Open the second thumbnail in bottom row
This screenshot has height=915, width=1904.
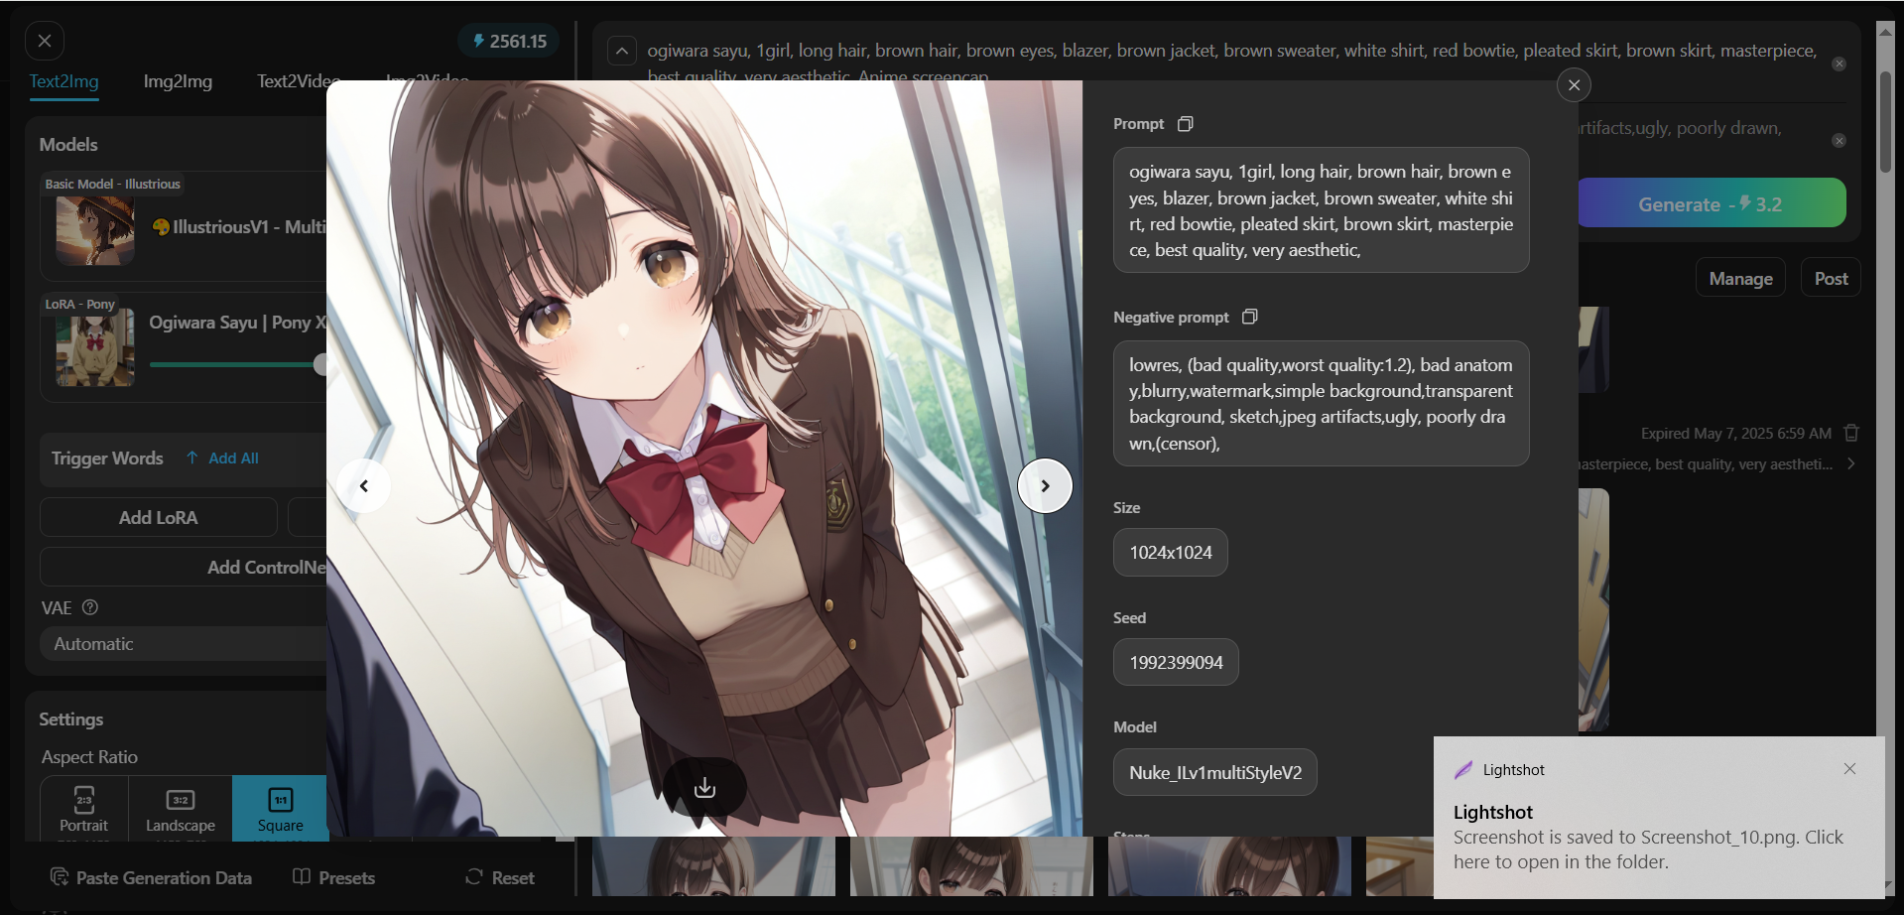tap(971, 866)
